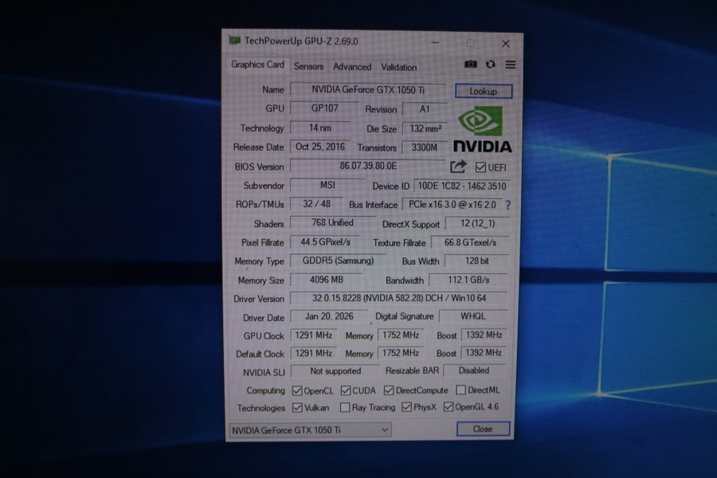
Task: Expand the GPU selection dropdown
Action: point(385,429)
